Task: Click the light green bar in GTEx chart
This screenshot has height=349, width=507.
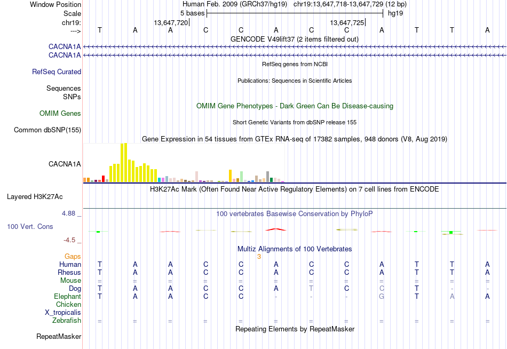Action: 242,177
